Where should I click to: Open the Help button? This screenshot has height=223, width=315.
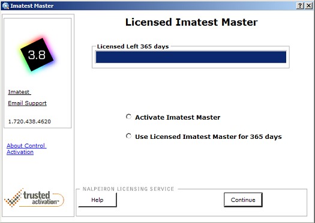coord(97,200)
